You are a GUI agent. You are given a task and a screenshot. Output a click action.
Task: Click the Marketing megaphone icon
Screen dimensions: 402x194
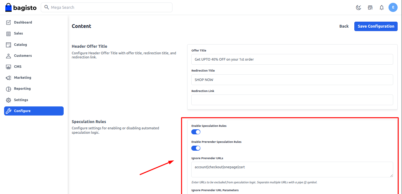point(8,78)
